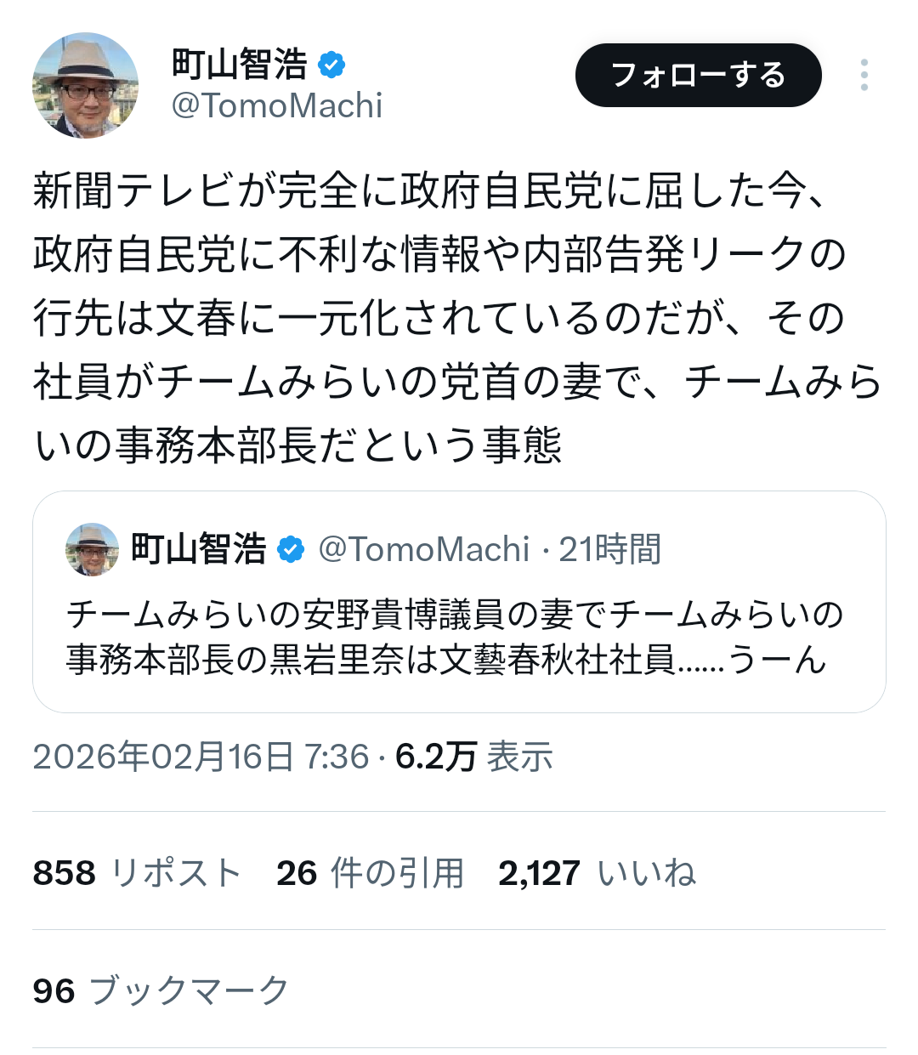Image resolution: width=918 pixels, height=1055 pixels.
Task: Click the 町山智浩 name in the quoted tweet
Action: click(199, 549)
